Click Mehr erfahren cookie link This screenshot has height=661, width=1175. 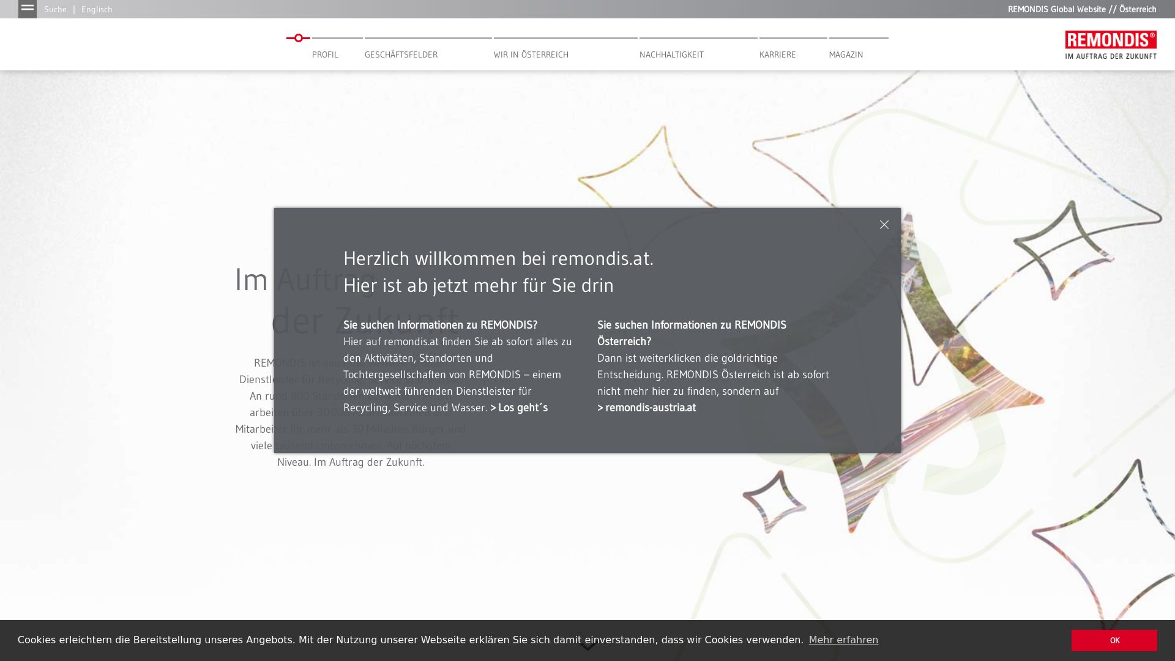pyautogui.click(x=843, y=640)
